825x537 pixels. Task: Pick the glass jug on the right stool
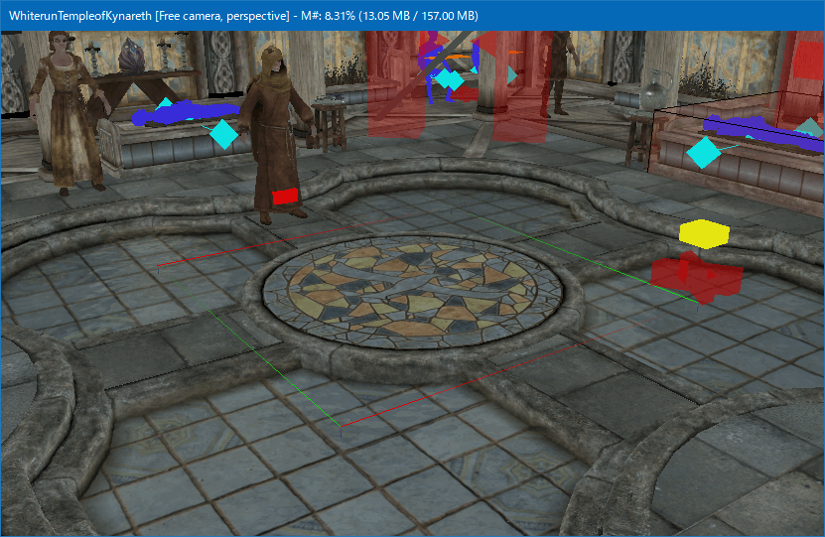(655, 90)
